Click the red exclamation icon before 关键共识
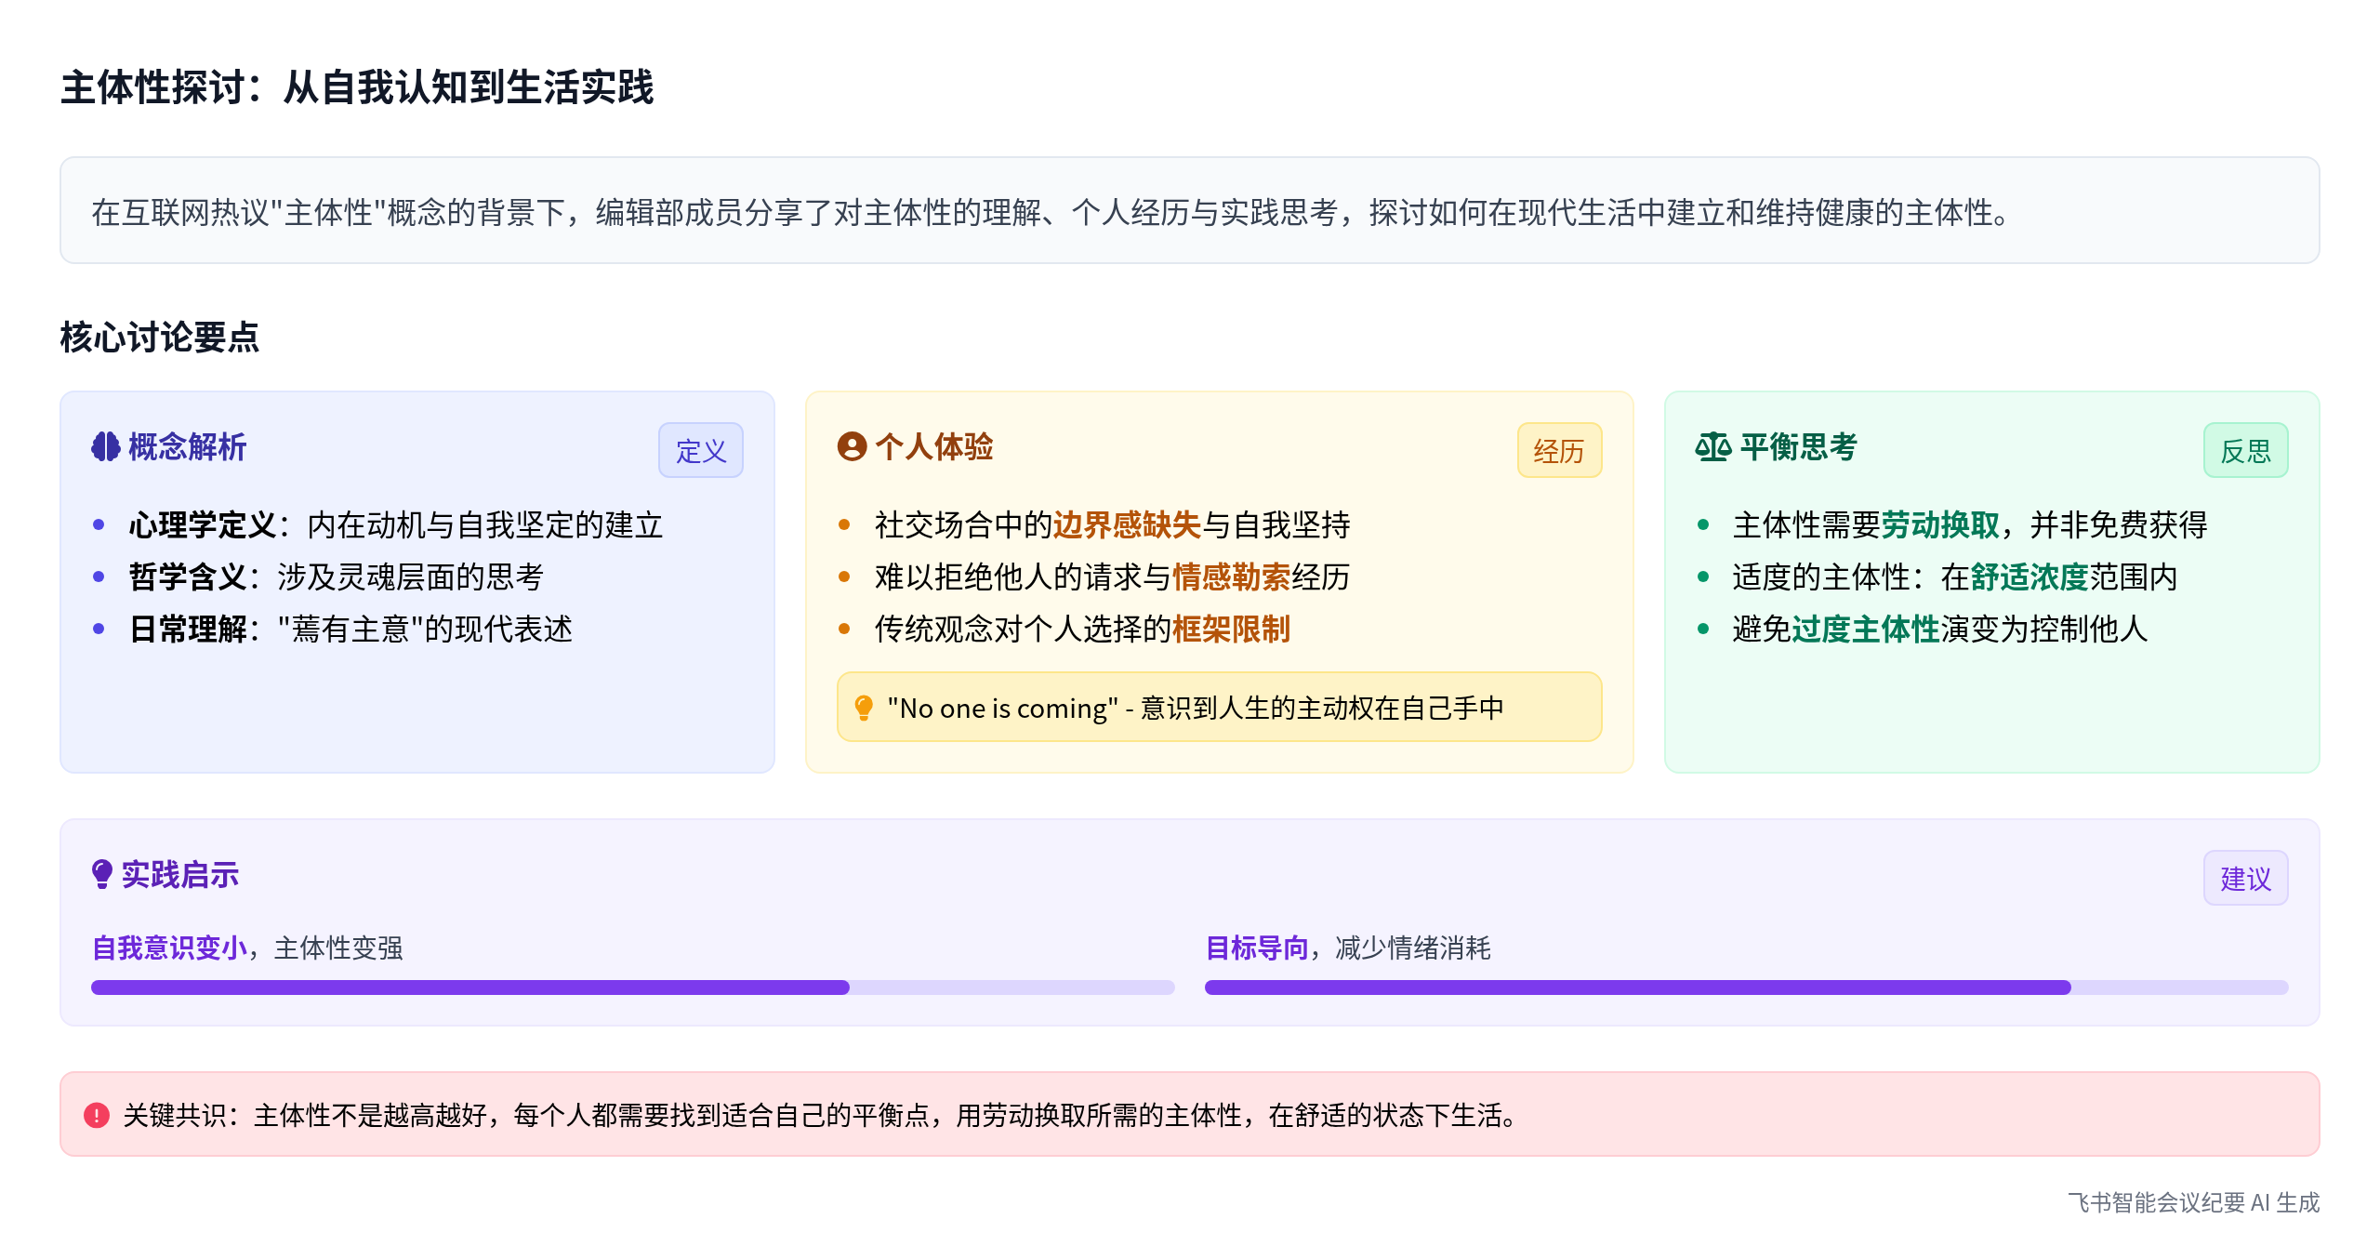2380x1246 pixels. [97, 1115]
